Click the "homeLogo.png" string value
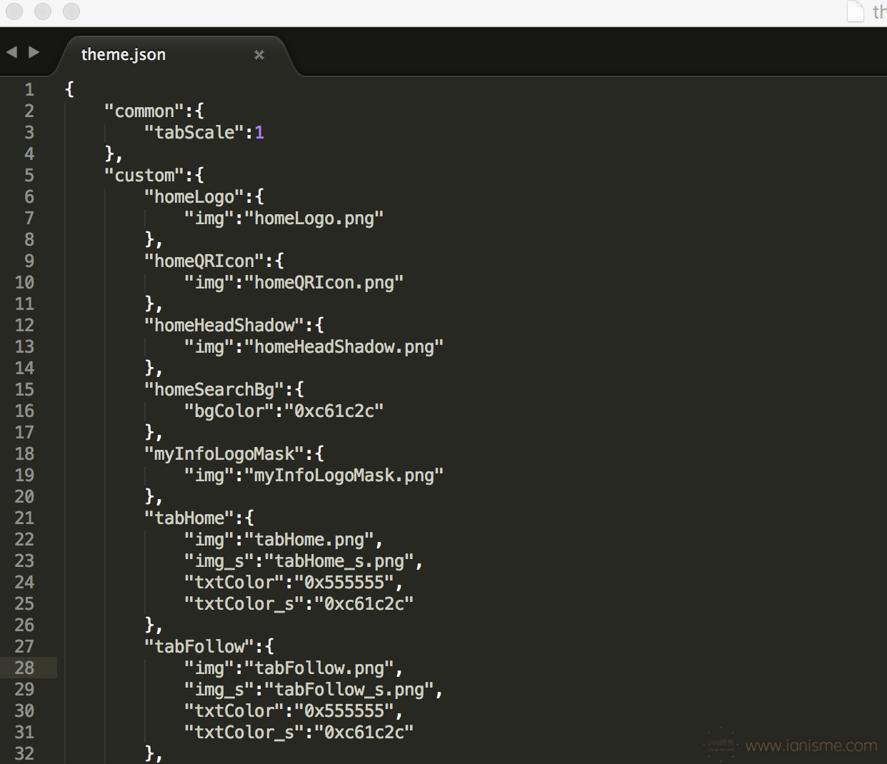 [x=314, y=218]
